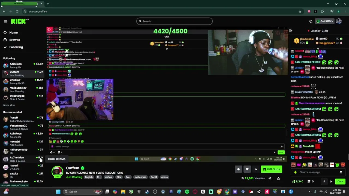This screenshot has height=196, width=349.
Task: Open nexusjd recommended channel
Action: coord(23,143)
